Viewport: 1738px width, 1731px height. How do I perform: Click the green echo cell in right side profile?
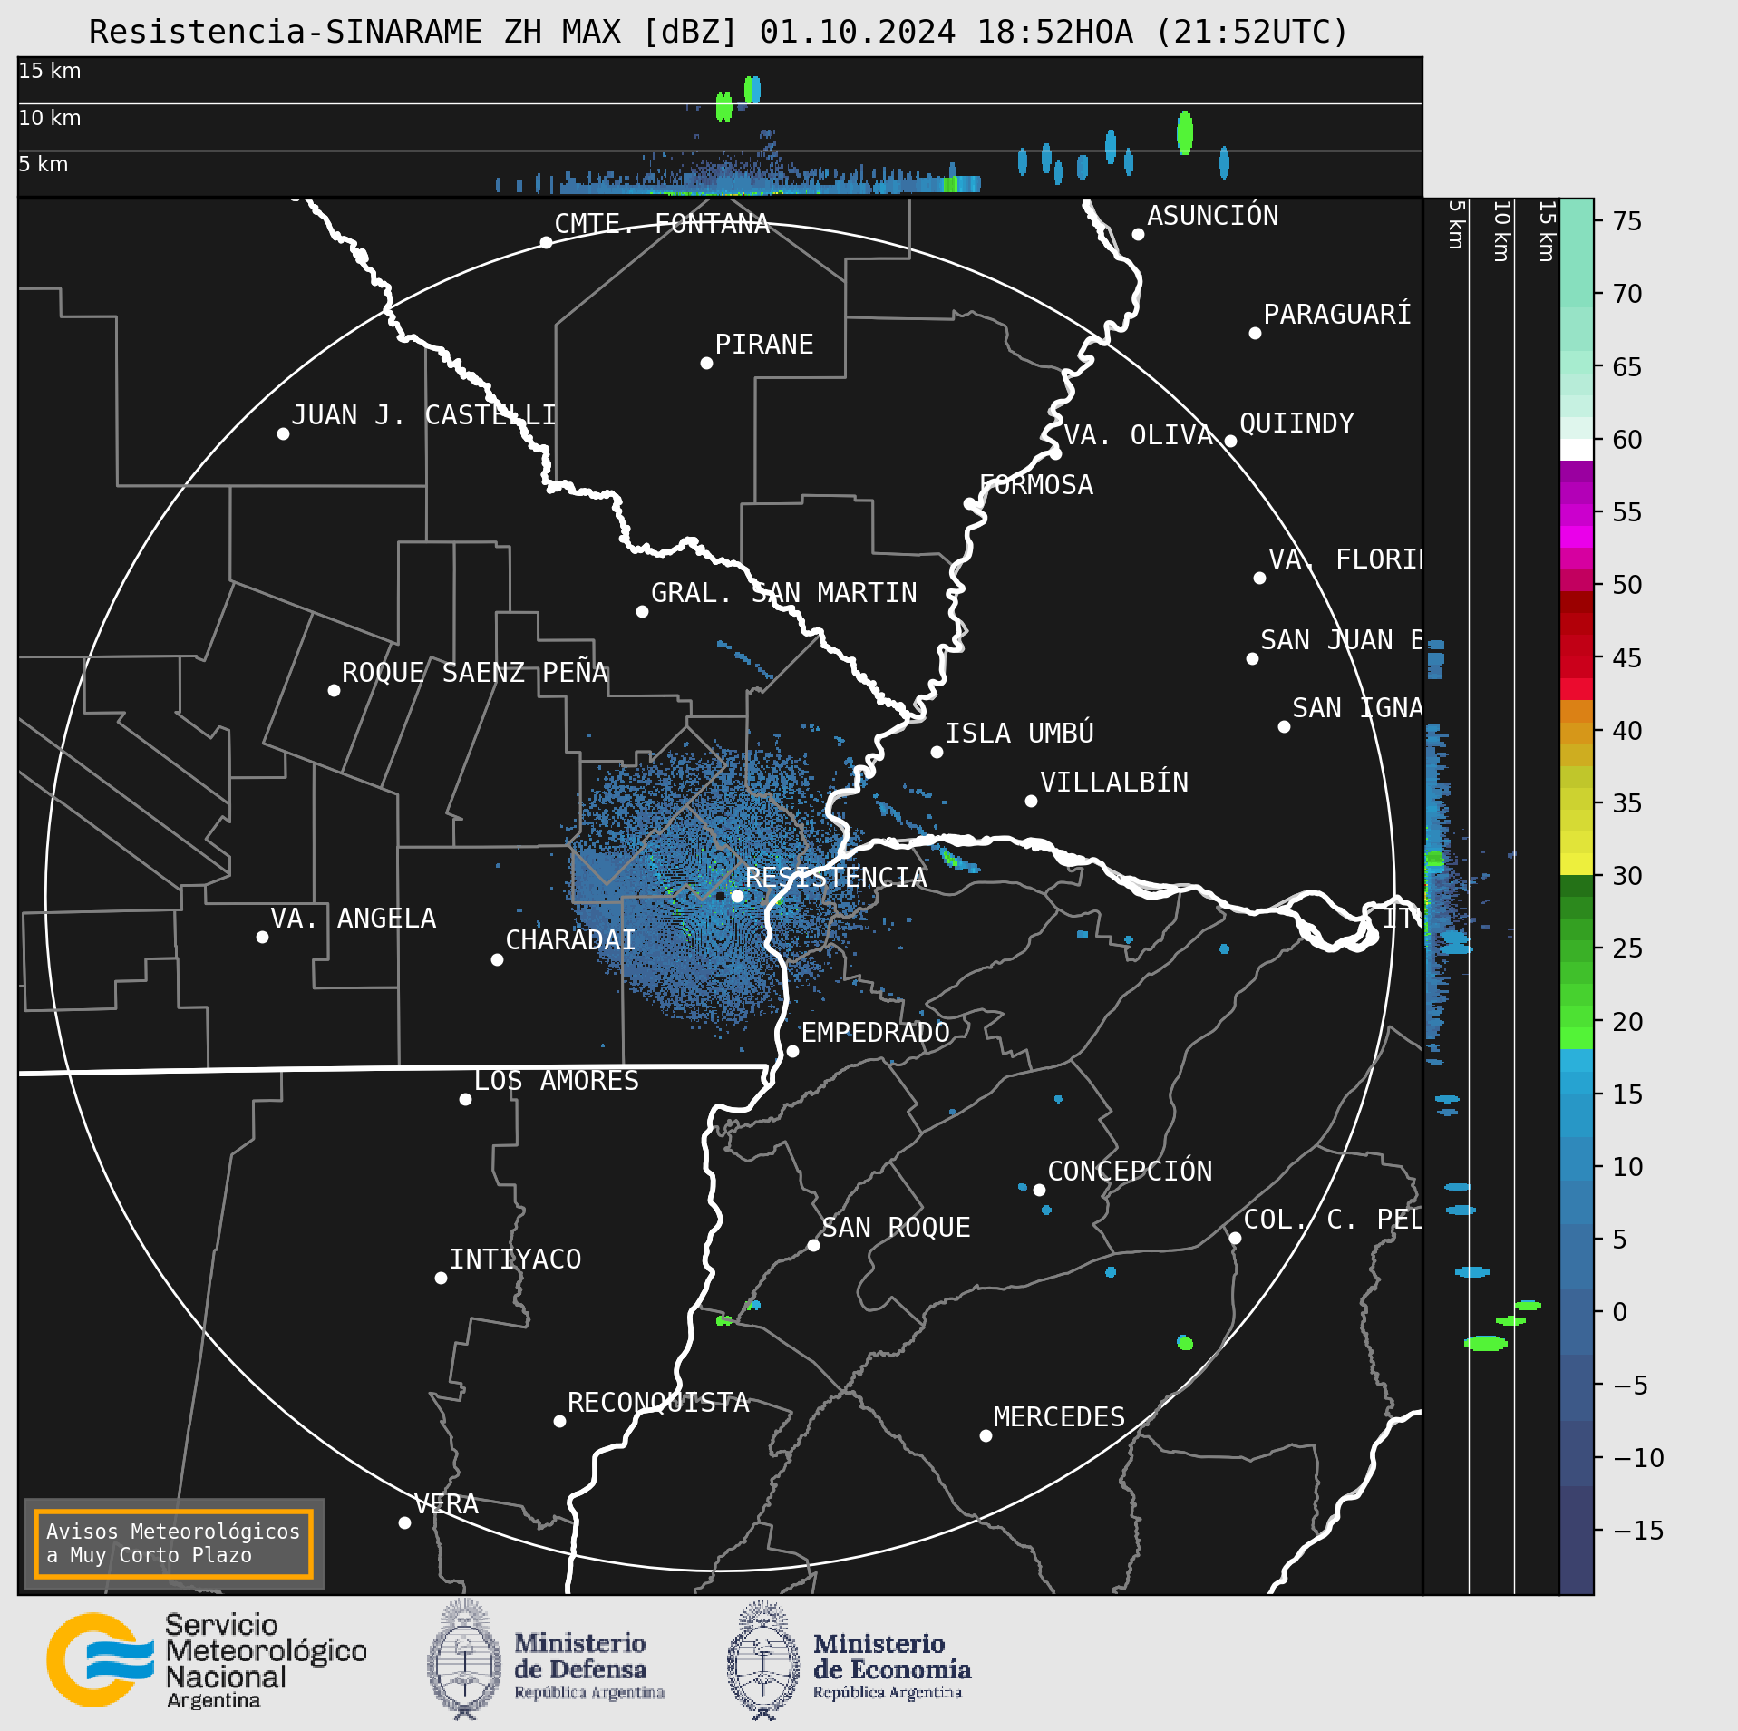click(1486, 1343)
